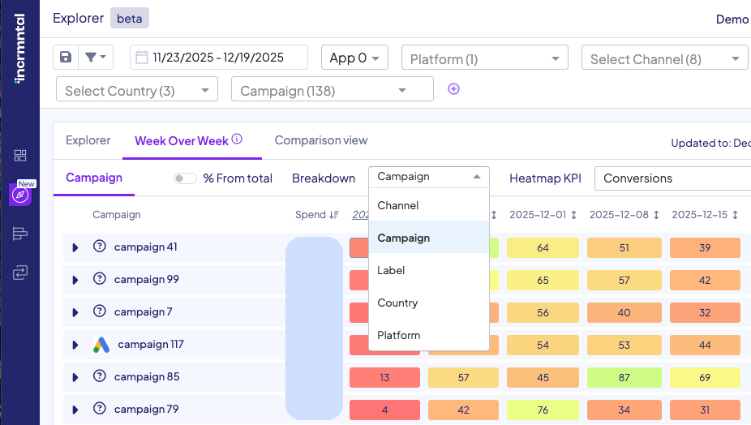Click the green heatmap cell showing 87
Viewport: 751px width, 425px height.
[x=624, y=377]
